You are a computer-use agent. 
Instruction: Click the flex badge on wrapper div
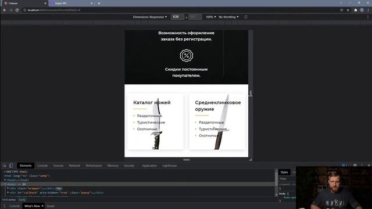tap(59, 189)
